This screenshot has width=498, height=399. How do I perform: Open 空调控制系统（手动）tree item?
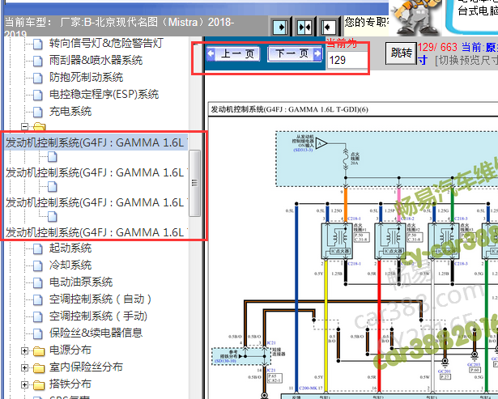tap(98, 316)
